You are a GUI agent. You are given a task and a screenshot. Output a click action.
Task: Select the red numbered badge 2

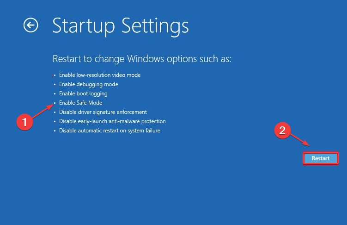(282, 131)
